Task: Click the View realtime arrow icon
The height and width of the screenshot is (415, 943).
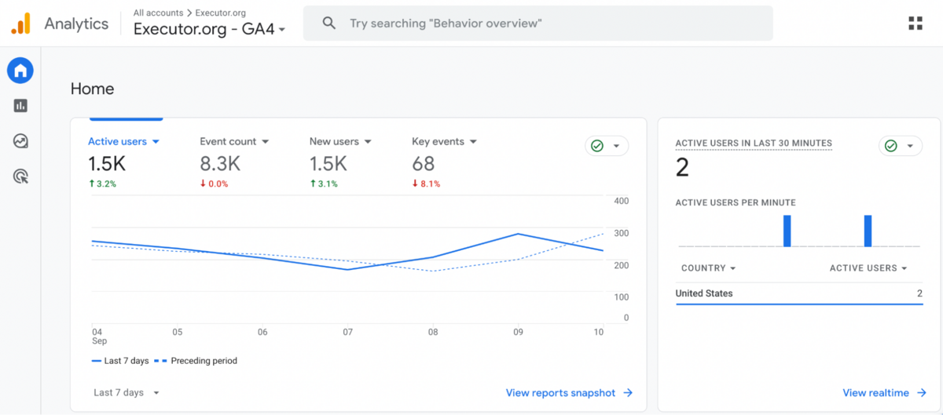Action: pyautogui.click(x=921, y=393)
